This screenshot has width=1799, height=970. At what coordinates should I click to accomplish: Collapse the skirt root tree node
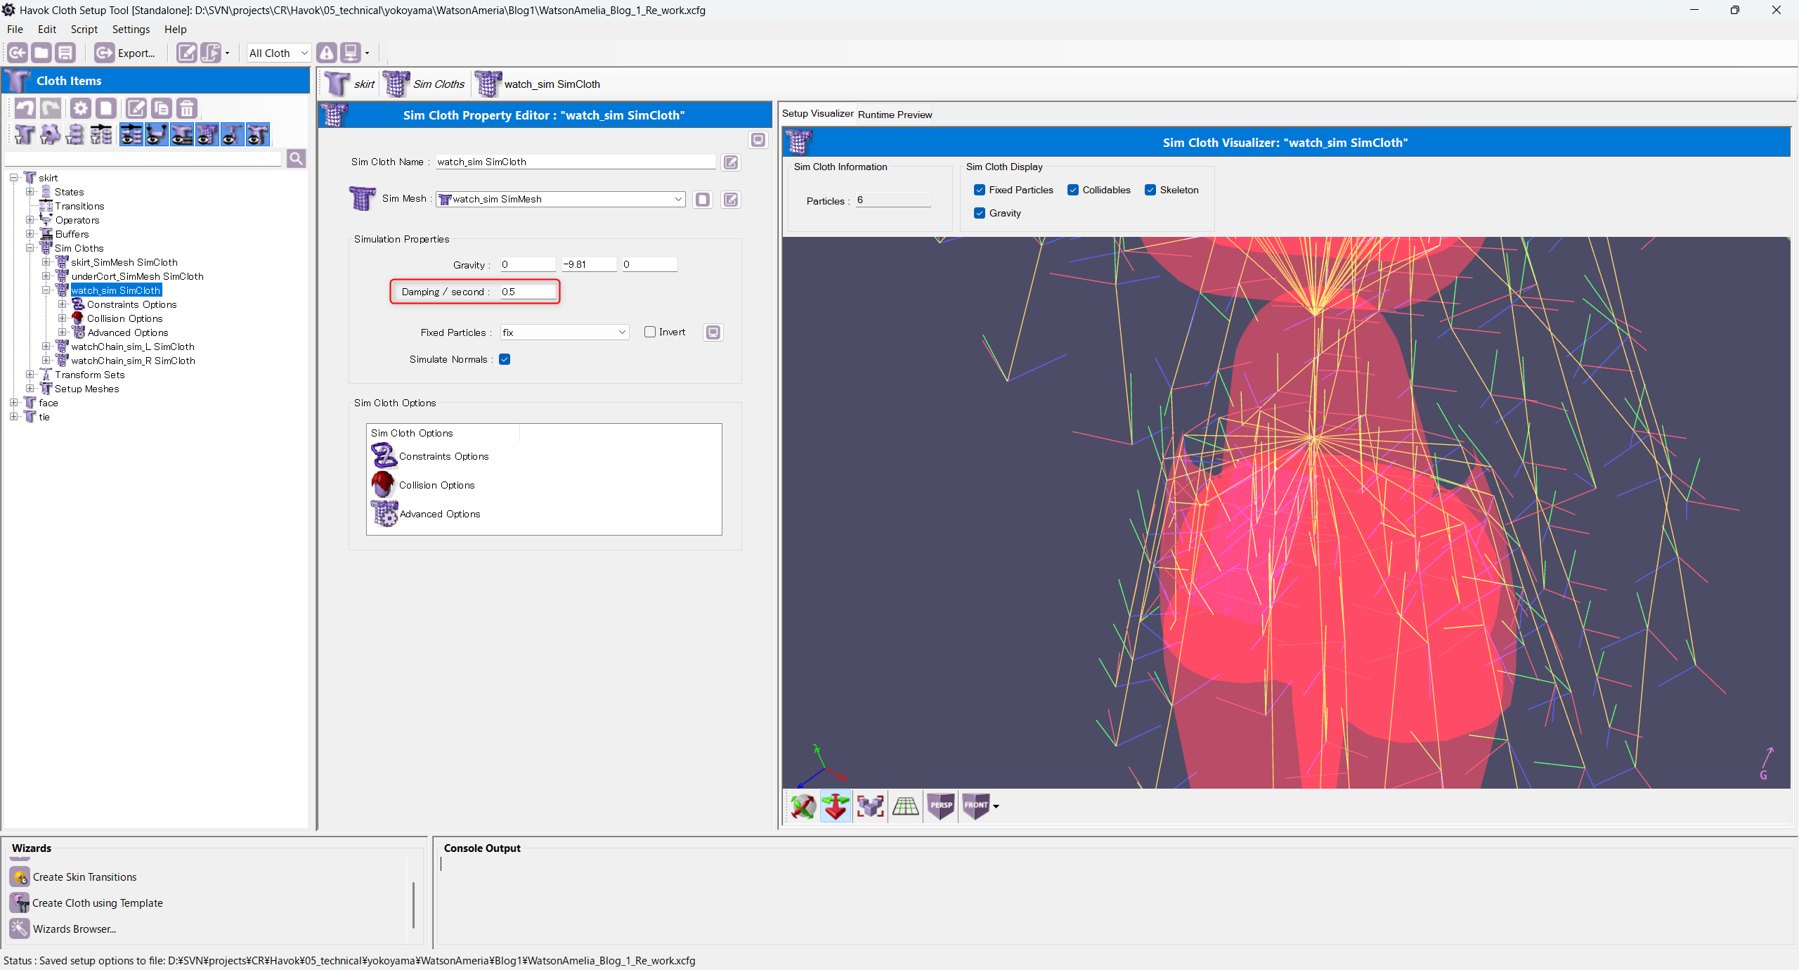point(14,178)
